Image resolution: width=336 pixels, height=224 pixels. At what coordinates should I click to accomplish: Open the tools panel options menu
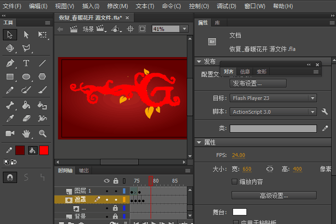48,22
